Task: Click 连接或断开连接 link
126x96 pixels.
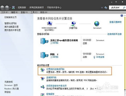Action: pyautogui.click(x=114, y=34)
